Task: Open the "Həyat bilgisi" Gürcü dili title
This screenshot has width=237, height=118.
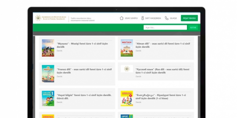Action: tap(84, 97)
